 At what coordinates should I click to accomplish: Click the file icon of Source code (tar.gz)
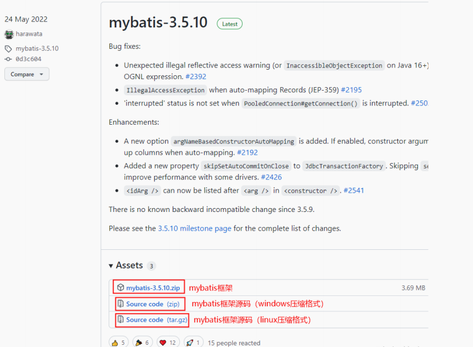(120, 319)
